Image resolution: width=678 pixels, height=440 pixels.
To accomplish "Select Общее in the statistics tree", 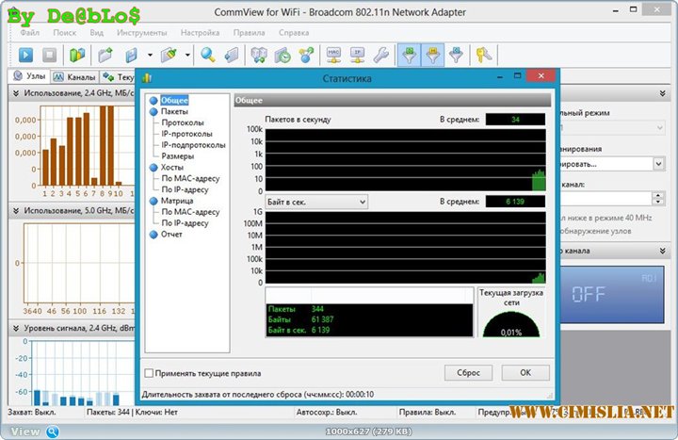I will coord(174,101).
